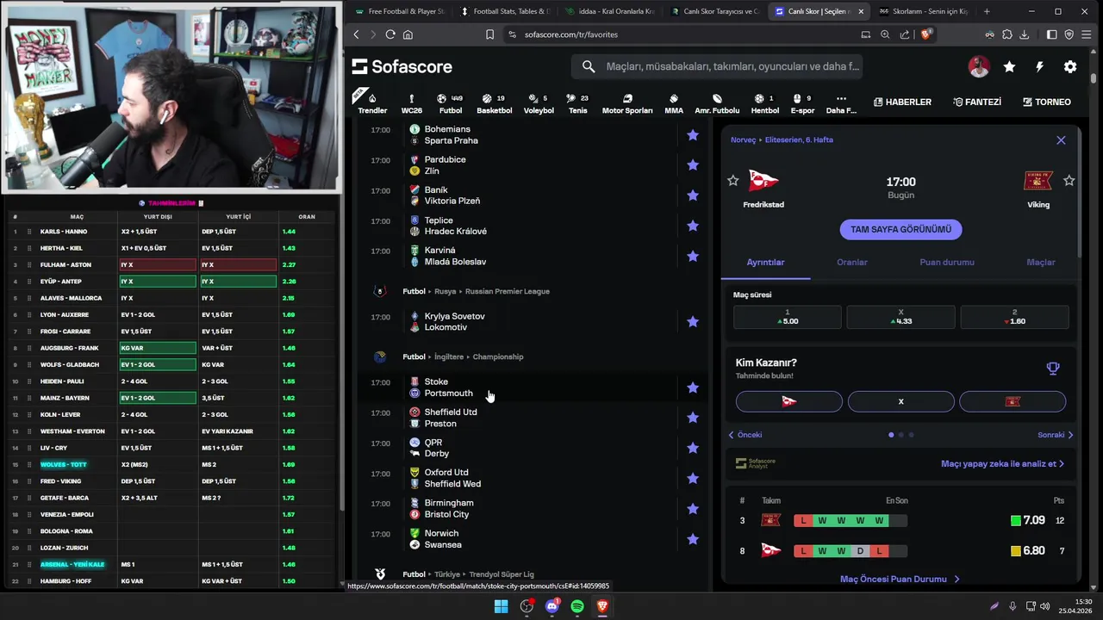Open Maçı yapay zeka ile analiz et
The width and height of the screenshot is (1103, 620).
pyautogui.click(x=1002, y=463)
